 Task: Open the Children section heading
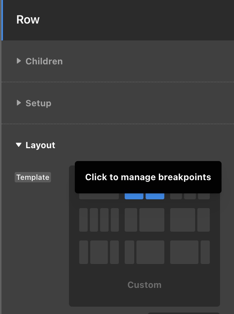point(44,61)
